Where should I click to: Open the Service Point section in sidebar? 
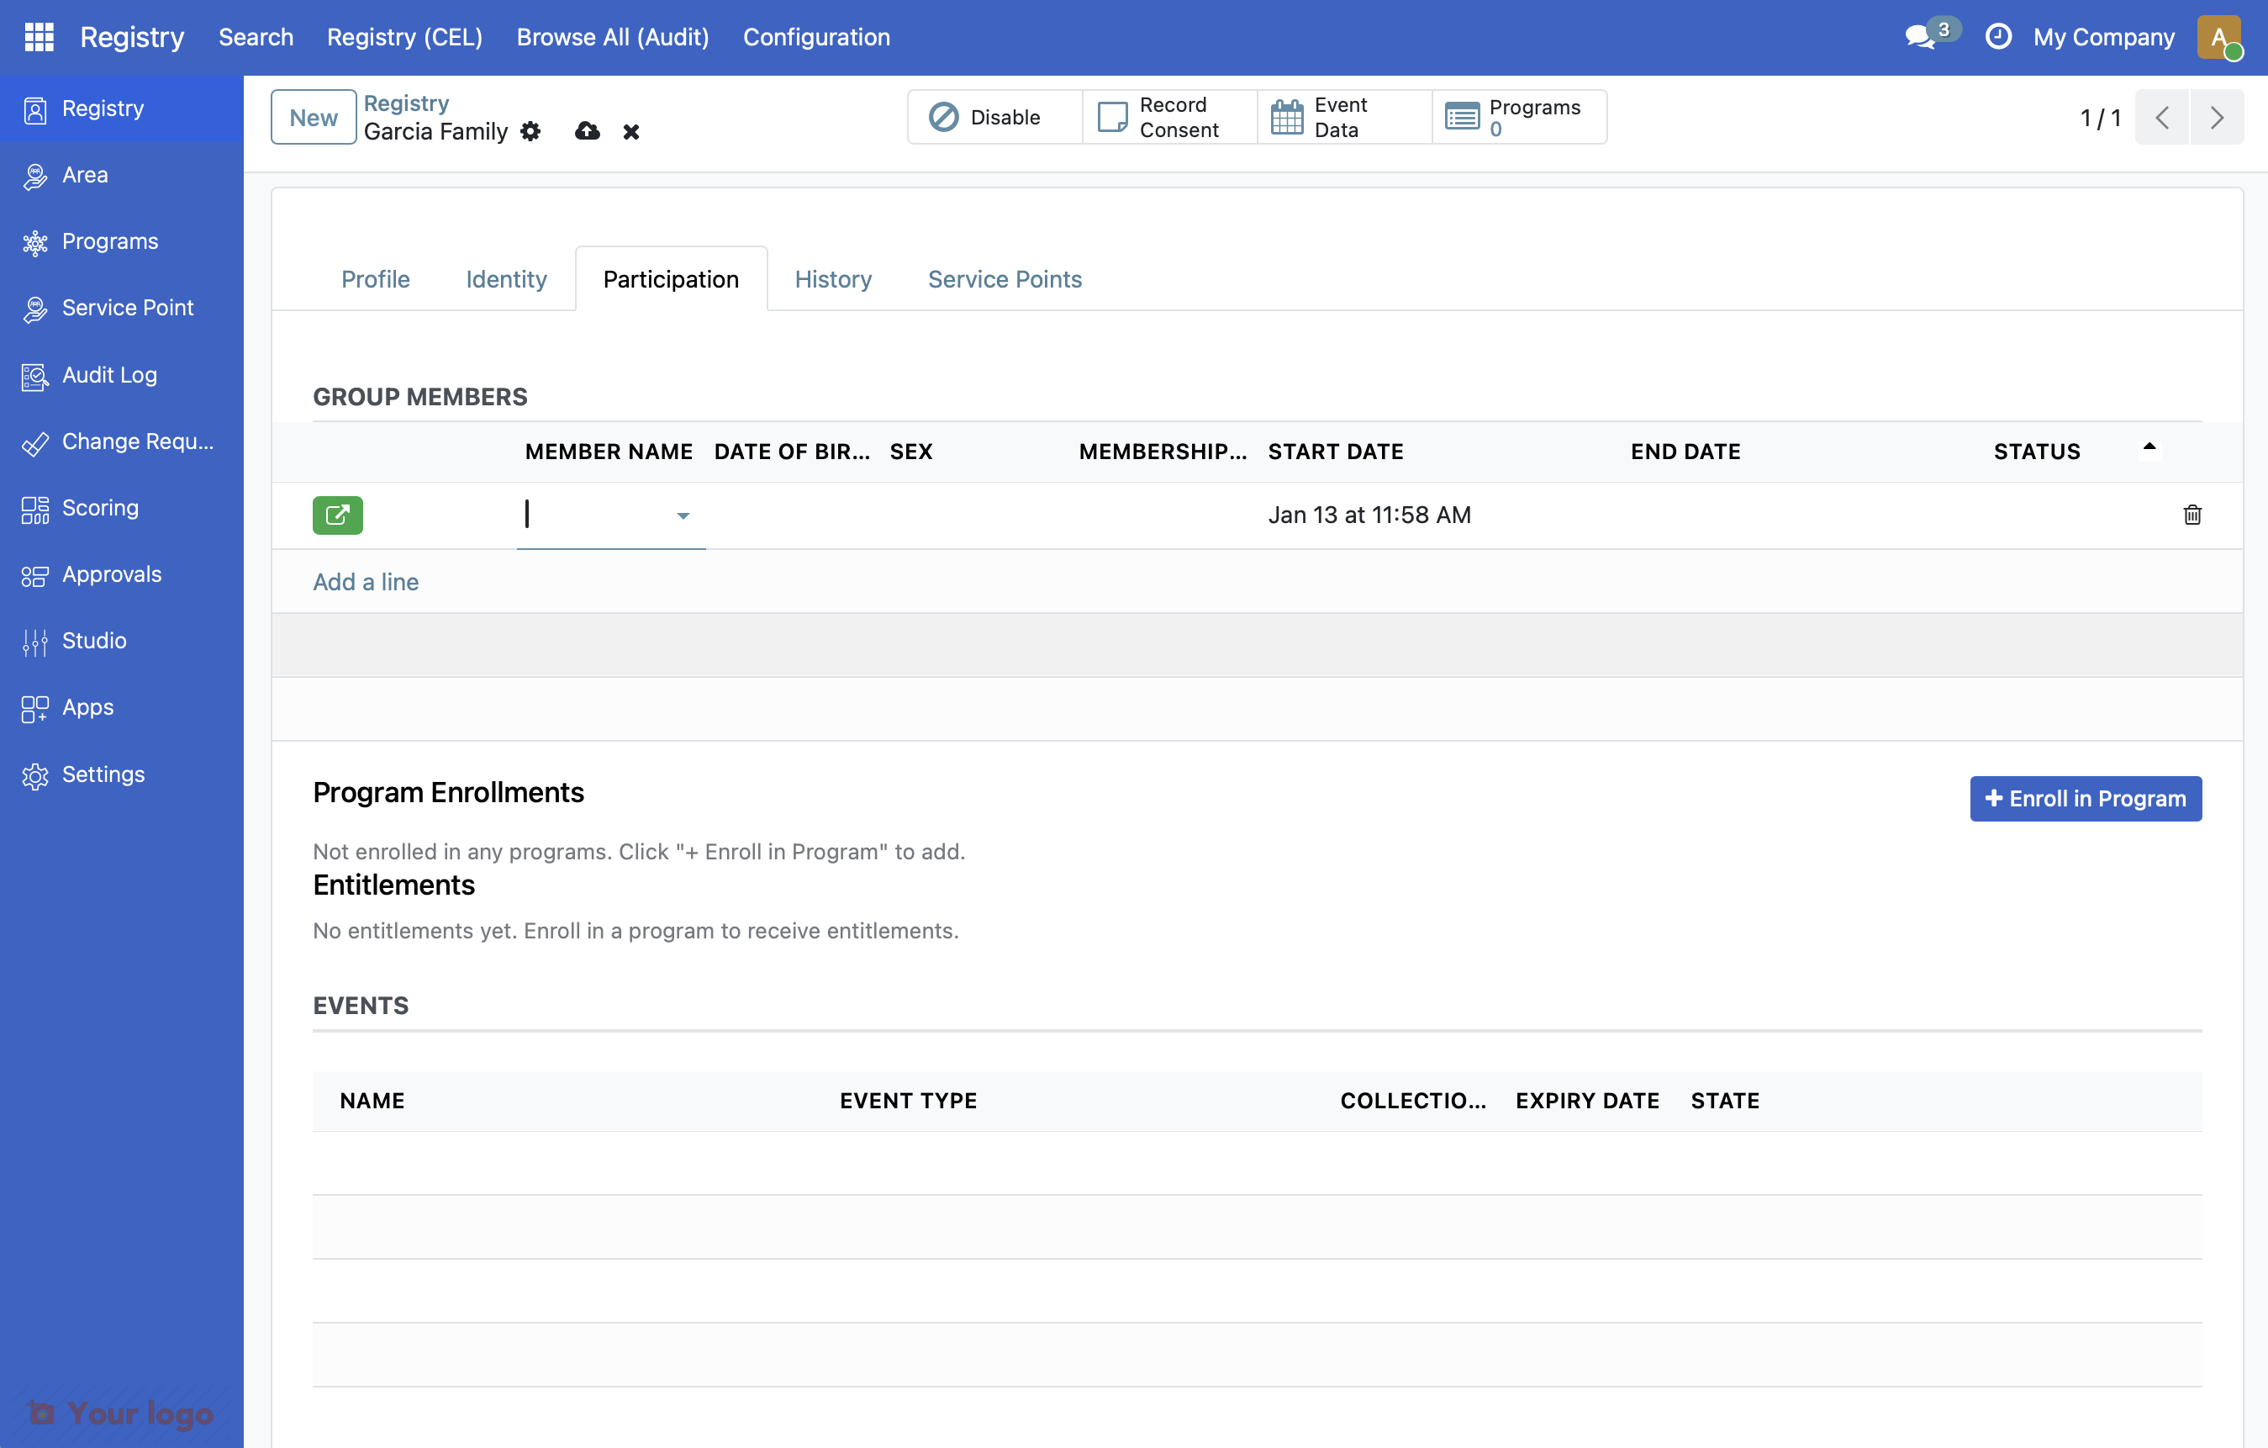(127, 307)
